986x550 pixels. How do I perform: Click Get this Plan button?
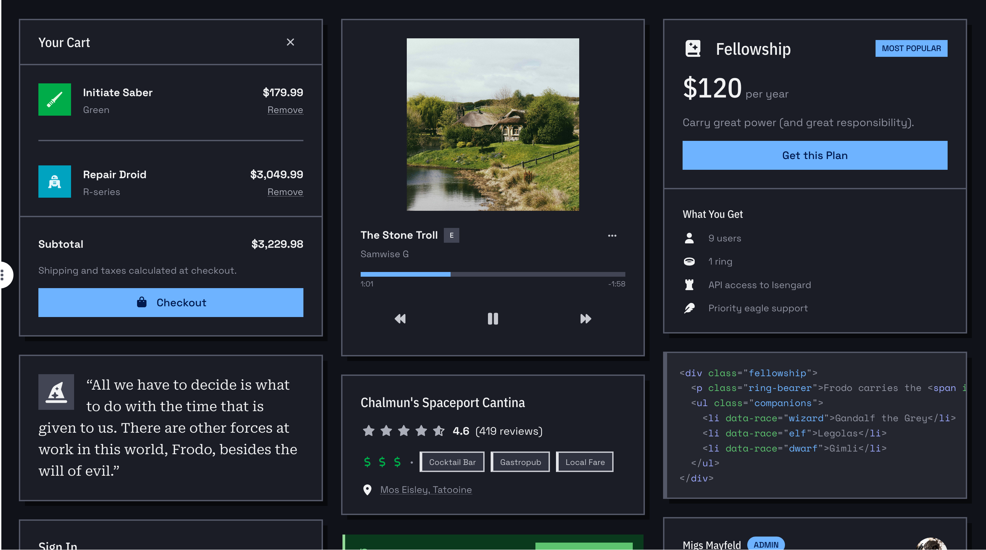coord(815,155)
